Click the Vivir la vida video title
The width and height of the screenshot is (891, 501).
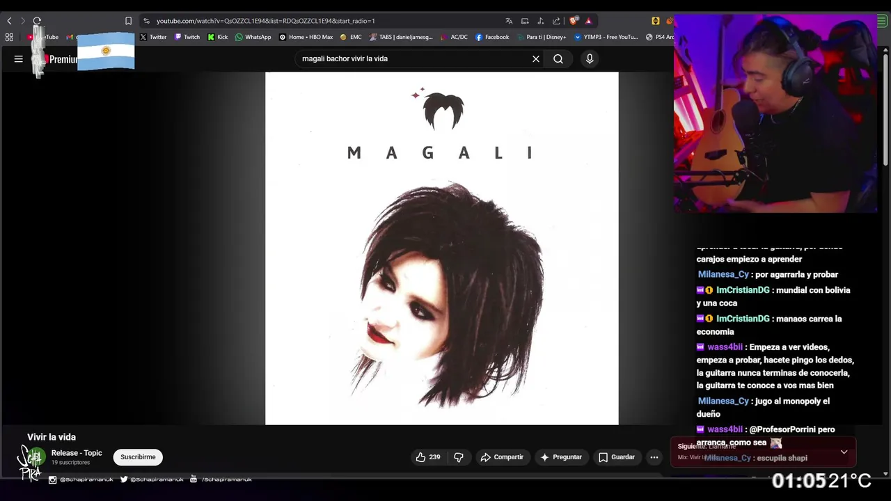pos(52,437)
